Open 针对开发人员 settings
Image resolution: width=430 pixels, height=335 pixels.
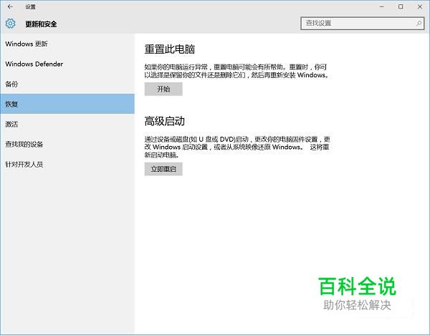click(x=67, y=164)
